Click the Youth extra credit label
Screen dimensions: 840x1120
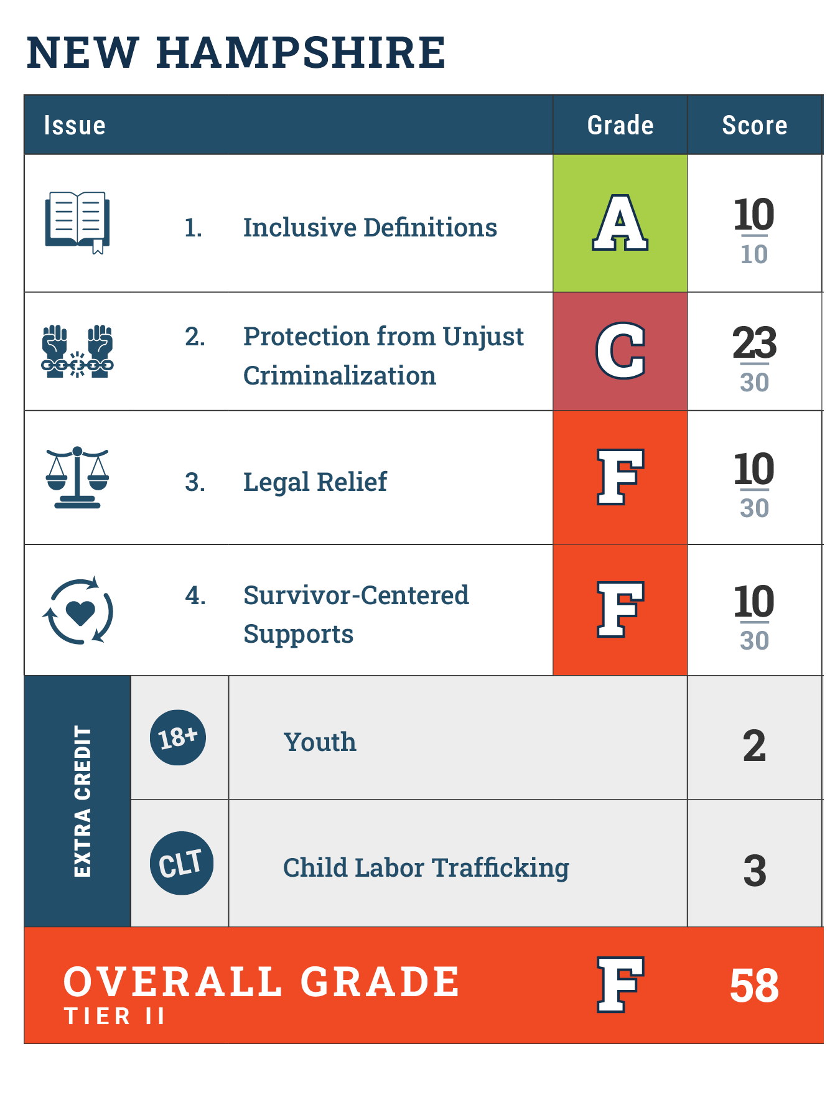point(320,742)
